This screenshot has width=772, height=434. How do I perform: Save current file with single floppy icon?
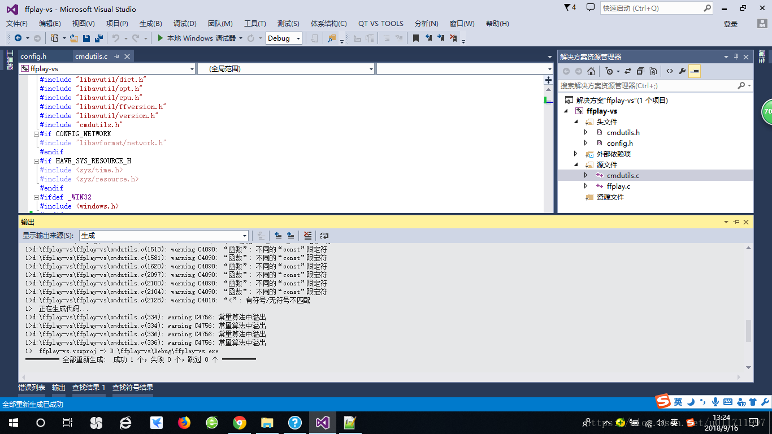coord(86,38)
